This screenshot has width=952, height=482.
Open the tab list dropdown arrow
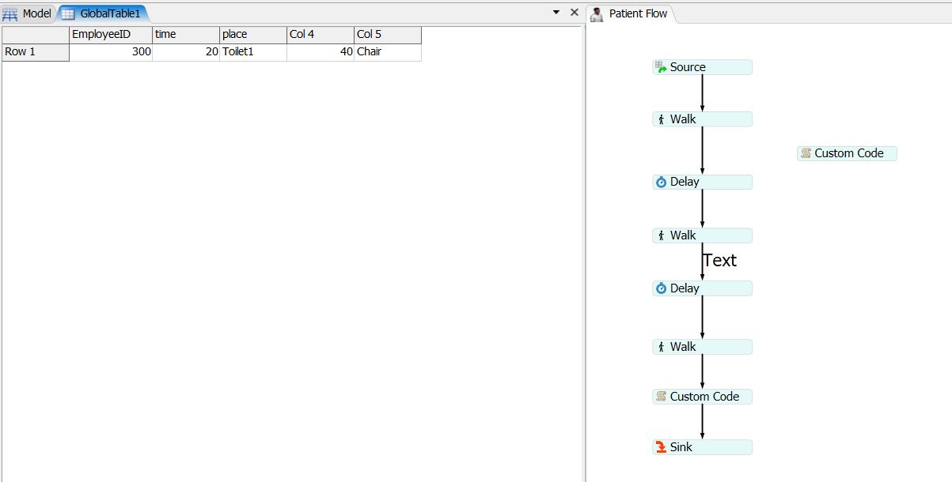(556, 13)
